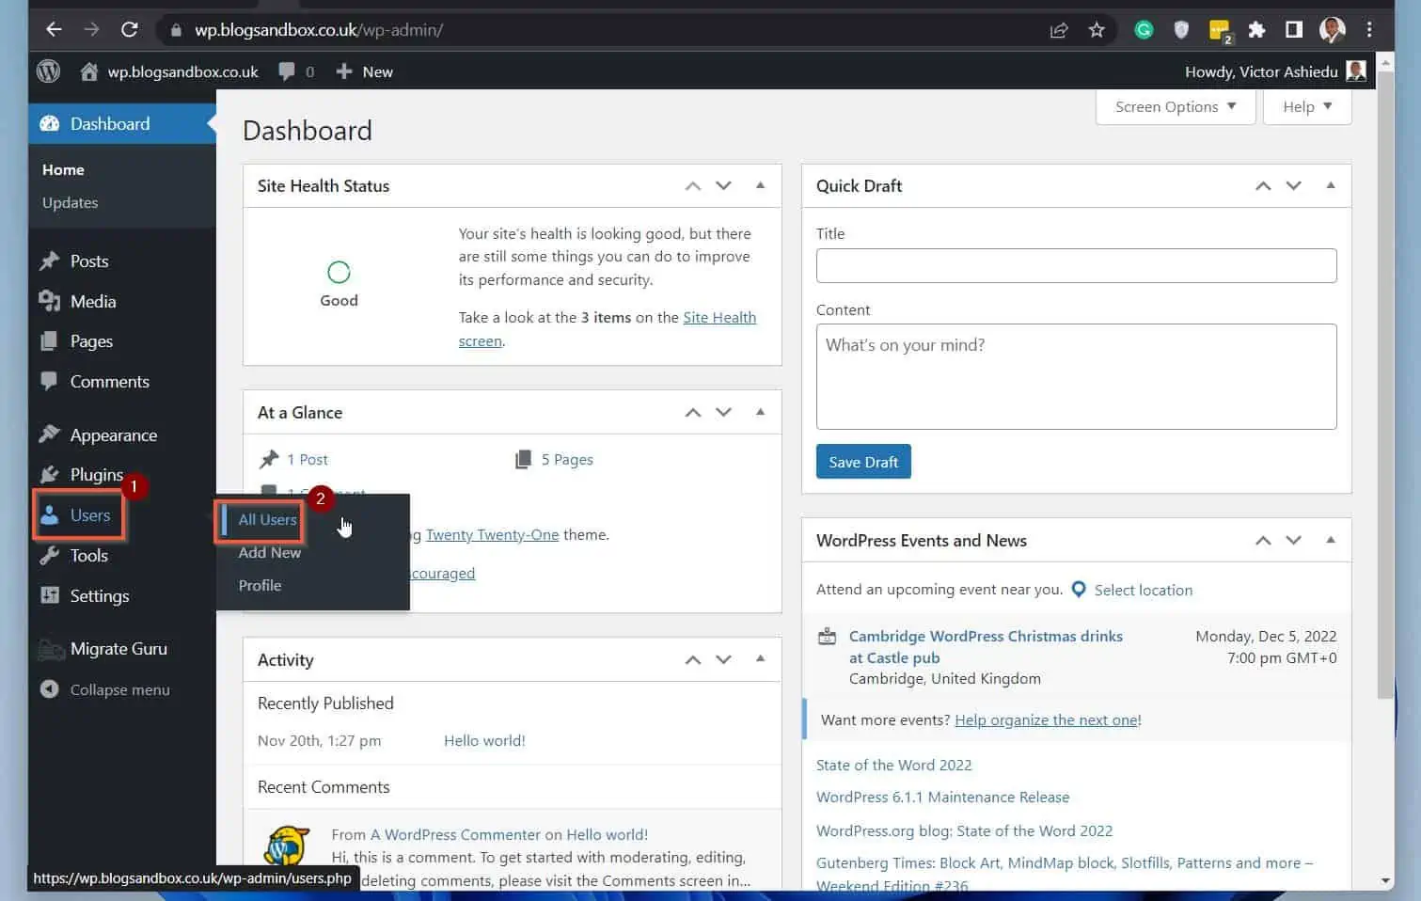Toggle the browser side panel icon
1421x901 pixels.
(1294, 30)
